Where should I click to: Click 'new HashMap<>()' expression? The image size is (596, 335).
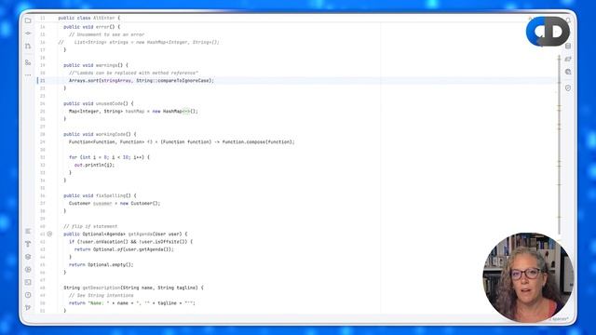(x=174, y=112)
